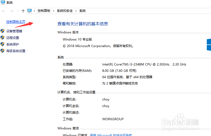Click shield icon beside 系统保护
The height and width of the screenshot is (136, 211).
pyautogui.click(x=2, y=44)
